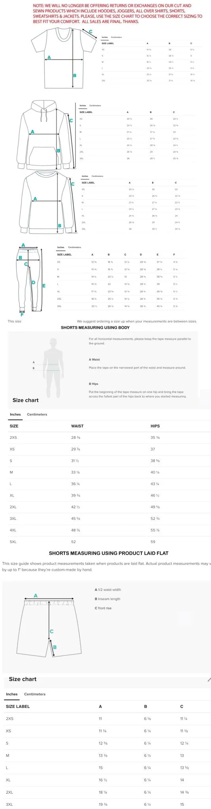Switch joggers size chart to Centimeters
Screen dimensions: 211x809
[x=74, y=247]
